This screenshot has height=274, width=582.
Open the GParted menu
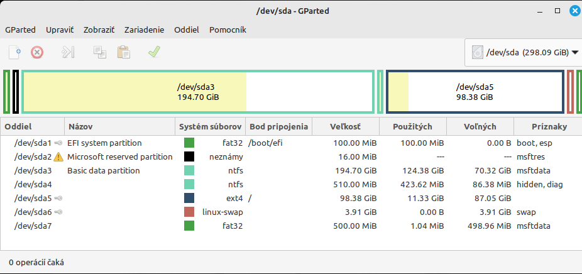tap(20, 30)
